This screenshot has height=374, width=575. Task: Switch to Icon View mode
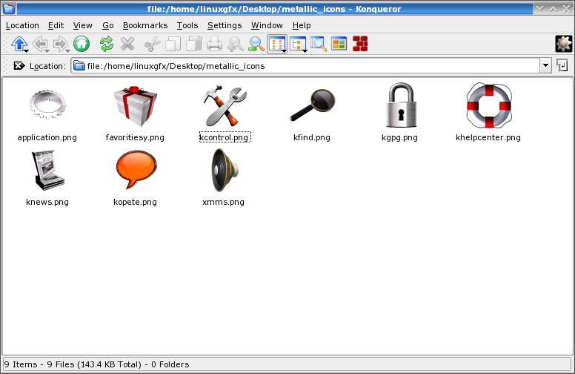point(277,44)
